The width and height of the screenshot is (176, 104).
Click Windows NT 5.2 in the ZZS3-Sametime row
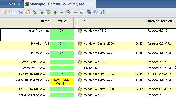pos(95,95)
